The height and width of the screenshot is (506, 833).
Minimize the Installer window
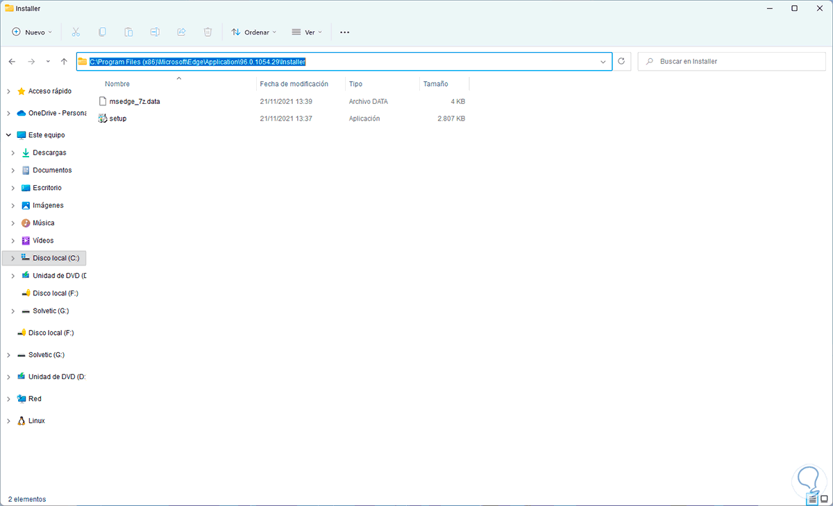point(770,8)
